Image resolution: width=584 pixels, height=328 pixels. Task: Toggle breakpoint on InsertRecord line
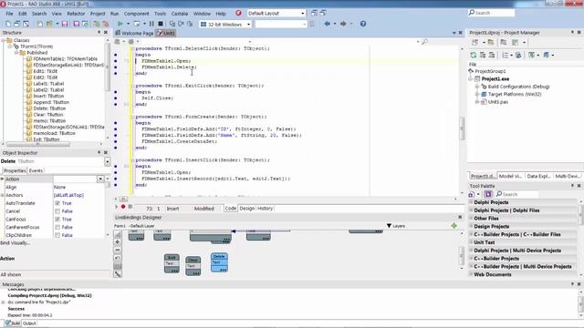(x=116, y=179)
